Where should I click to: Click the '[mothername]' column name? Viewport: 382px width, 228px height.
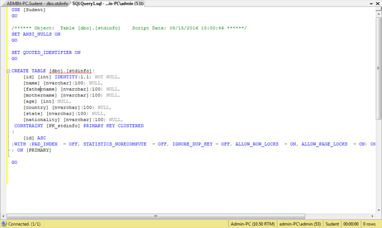tap(40, 95)
